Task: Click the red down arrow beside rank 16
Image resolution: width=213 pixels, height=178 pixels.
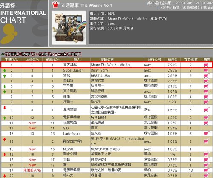Action: [x=5, y=155]
